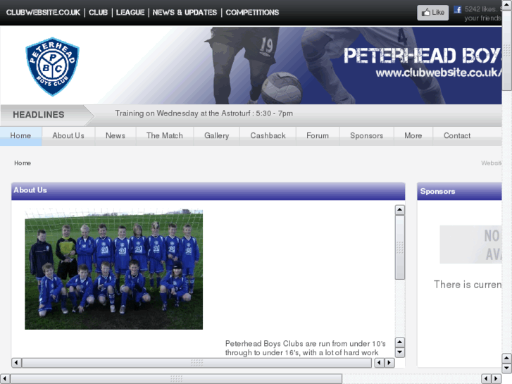
Task: Select the Home navigation tab
Action: pyautogui.click(x=20, y=135)
